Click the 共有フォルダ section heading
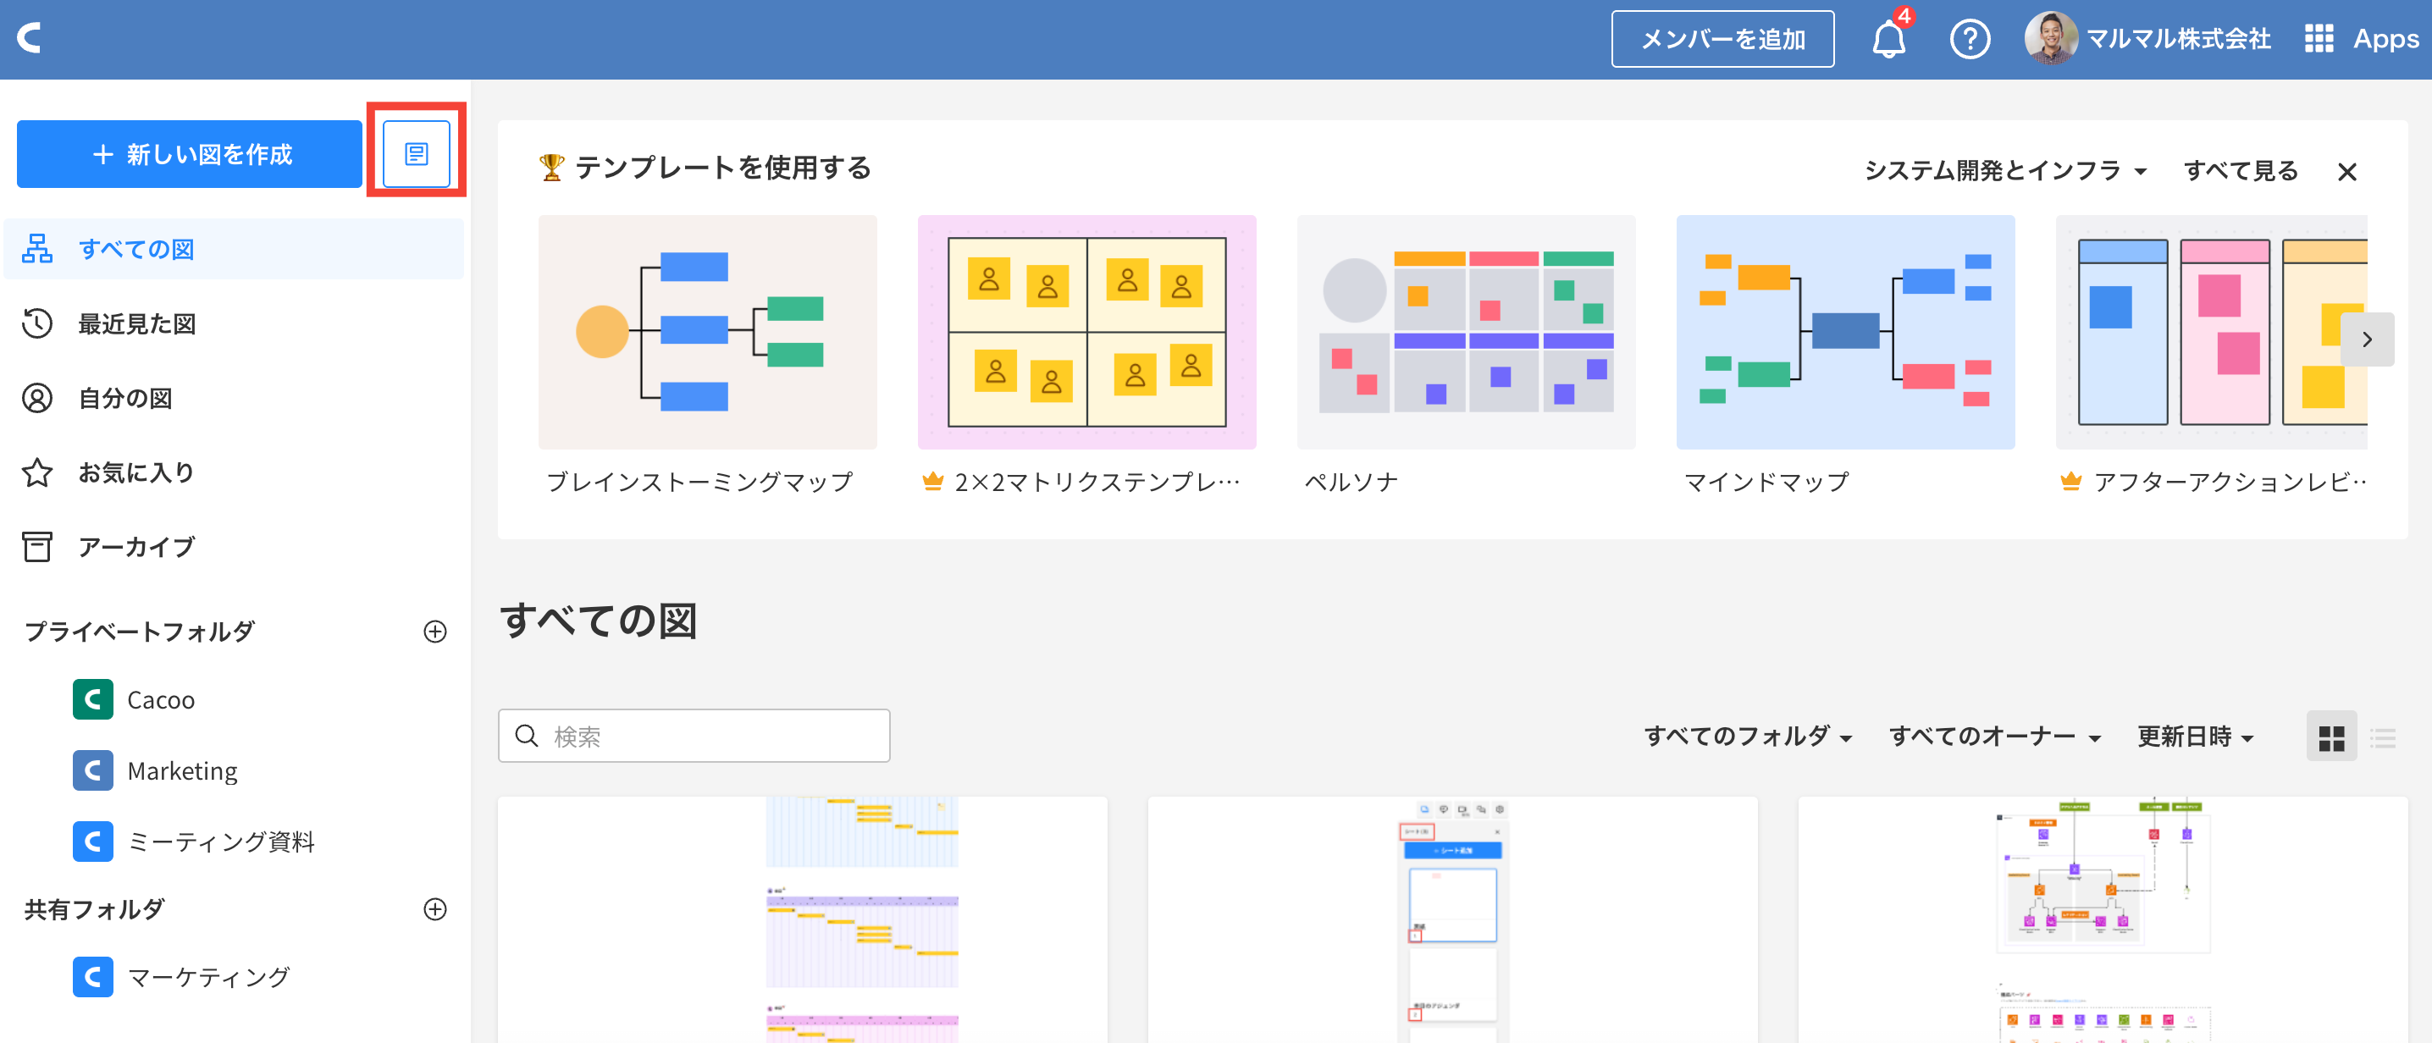 [x=94, y=909]
